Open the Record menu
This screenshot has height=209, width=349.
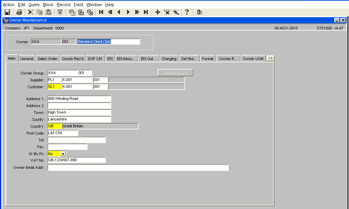[64, 5]
